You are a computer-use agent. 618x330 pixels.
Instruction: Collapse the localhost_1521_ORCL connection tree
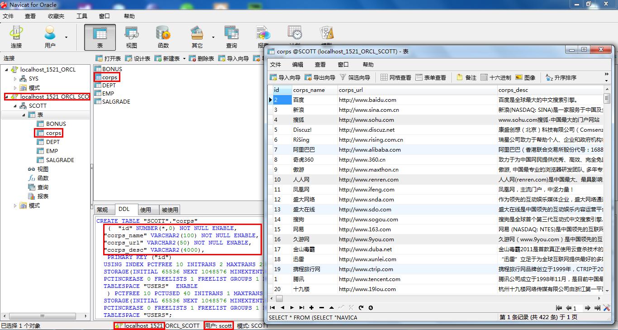[6, 70]
